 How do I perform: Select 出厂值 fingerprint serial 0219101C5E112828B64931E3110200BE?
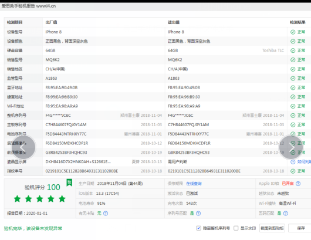[x=82, y=171]
